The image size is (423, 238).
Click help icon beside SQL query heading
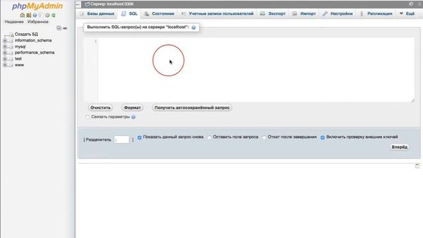pos(194,28)
